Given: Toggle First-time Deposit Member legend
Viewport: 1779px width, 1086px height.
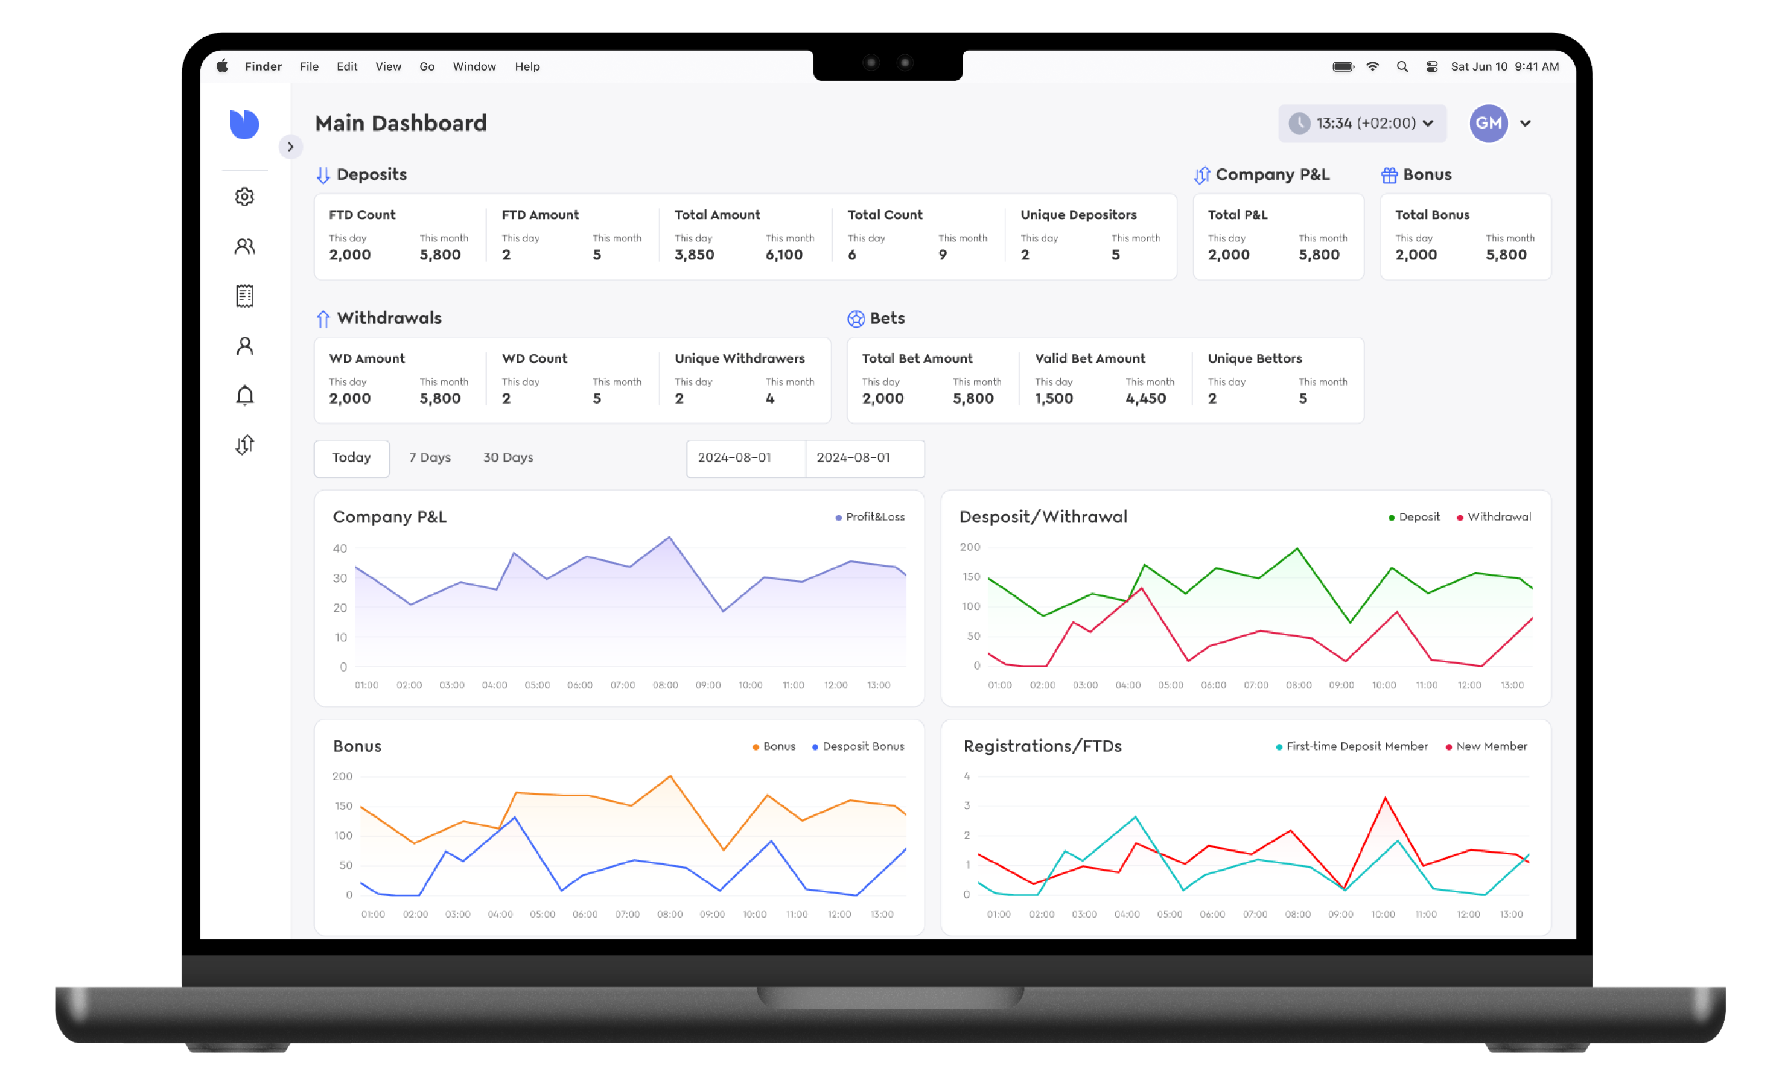Looking at the screenshot, I should click(1352, 746).
